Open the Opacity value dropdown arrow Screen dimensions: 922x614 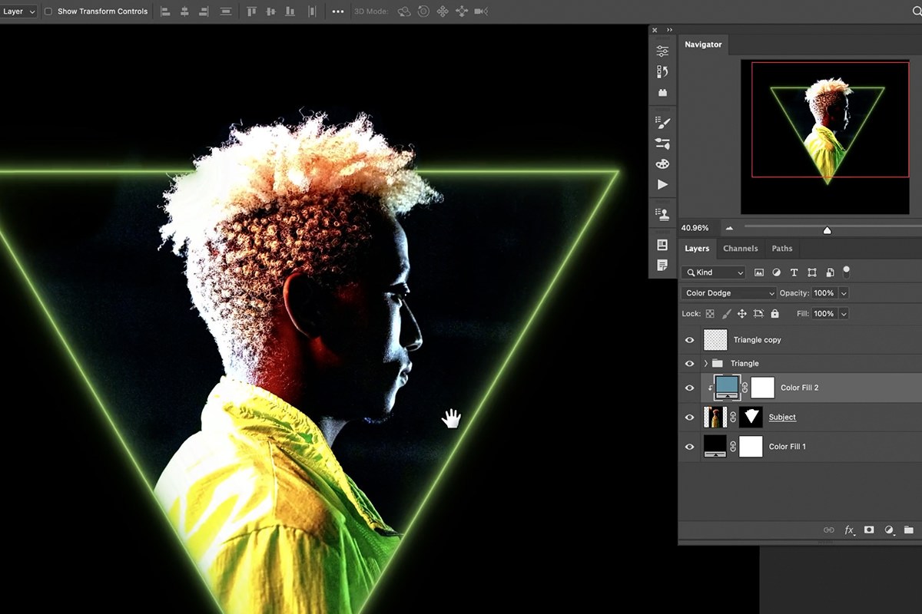click(844, 293)
